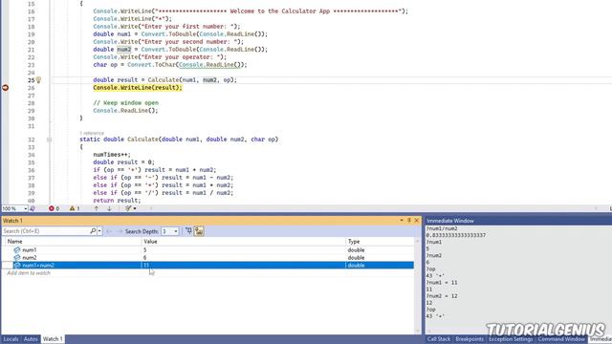The height and width of the screenshot is (344, 612).
Task: Click the value 6 of num2
Action: click(144, 258)
